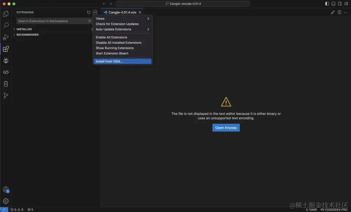Toggle the bottom panel layout icon

pyautogui.click(x=333, y=4)
